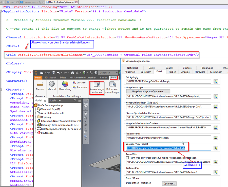Click the navigation wheel icon in the nav bar
Screen dimensions: 228x187
[86, 105]
